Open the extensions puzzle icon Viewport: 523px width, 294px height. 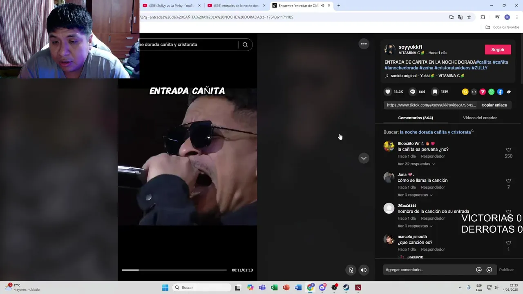pyautogui.click(x=483, y=17)
